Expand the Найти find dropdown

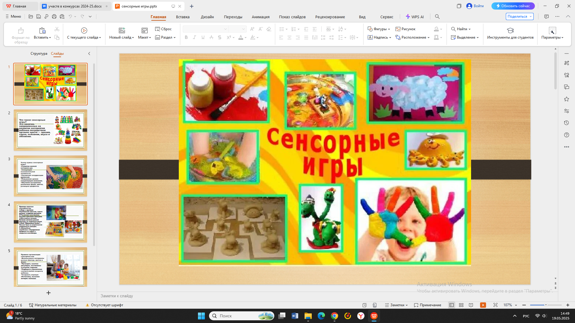coord(470,29)
